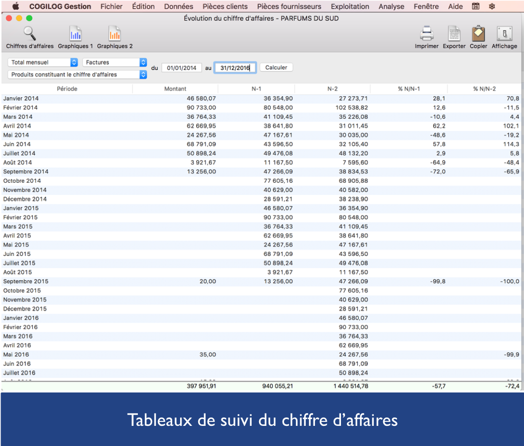Select the Août 2014 row
This screenshot has height=446, width=524.
pos(261,162)
